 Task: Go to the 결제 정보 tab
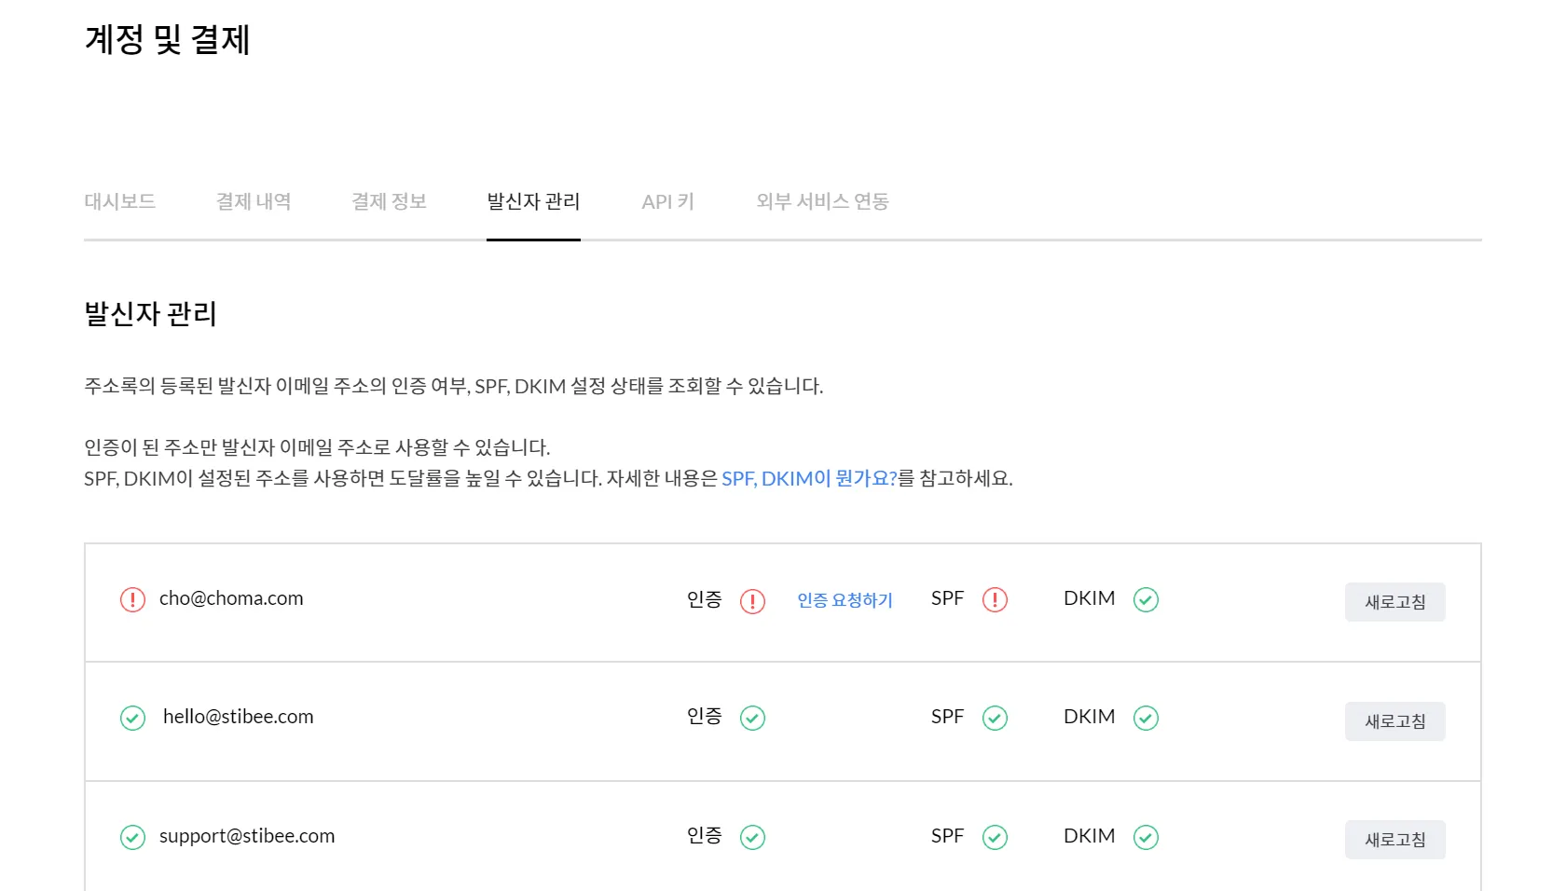389,201
